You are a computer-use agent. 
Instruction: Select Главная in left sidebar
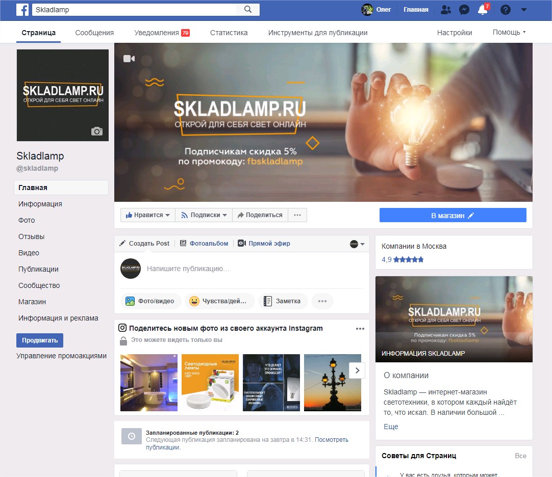[x=61, y=188]
